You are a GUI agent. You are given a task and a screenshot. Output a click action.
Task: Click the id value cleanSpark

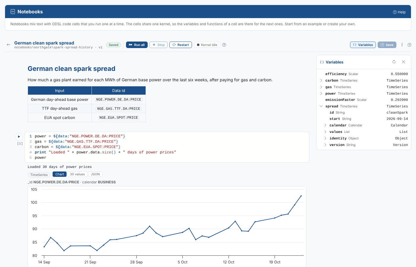pos(397,112)
